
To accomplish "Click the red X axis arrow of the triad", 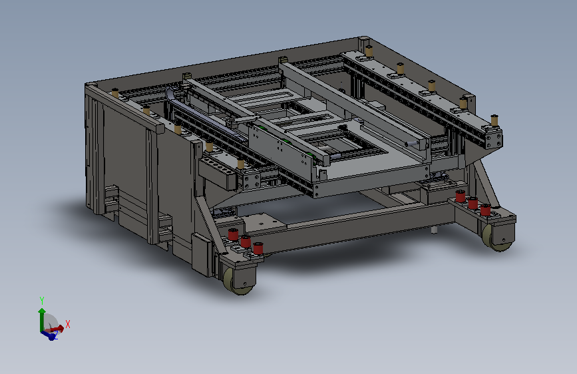I will [x=55, y=329].
